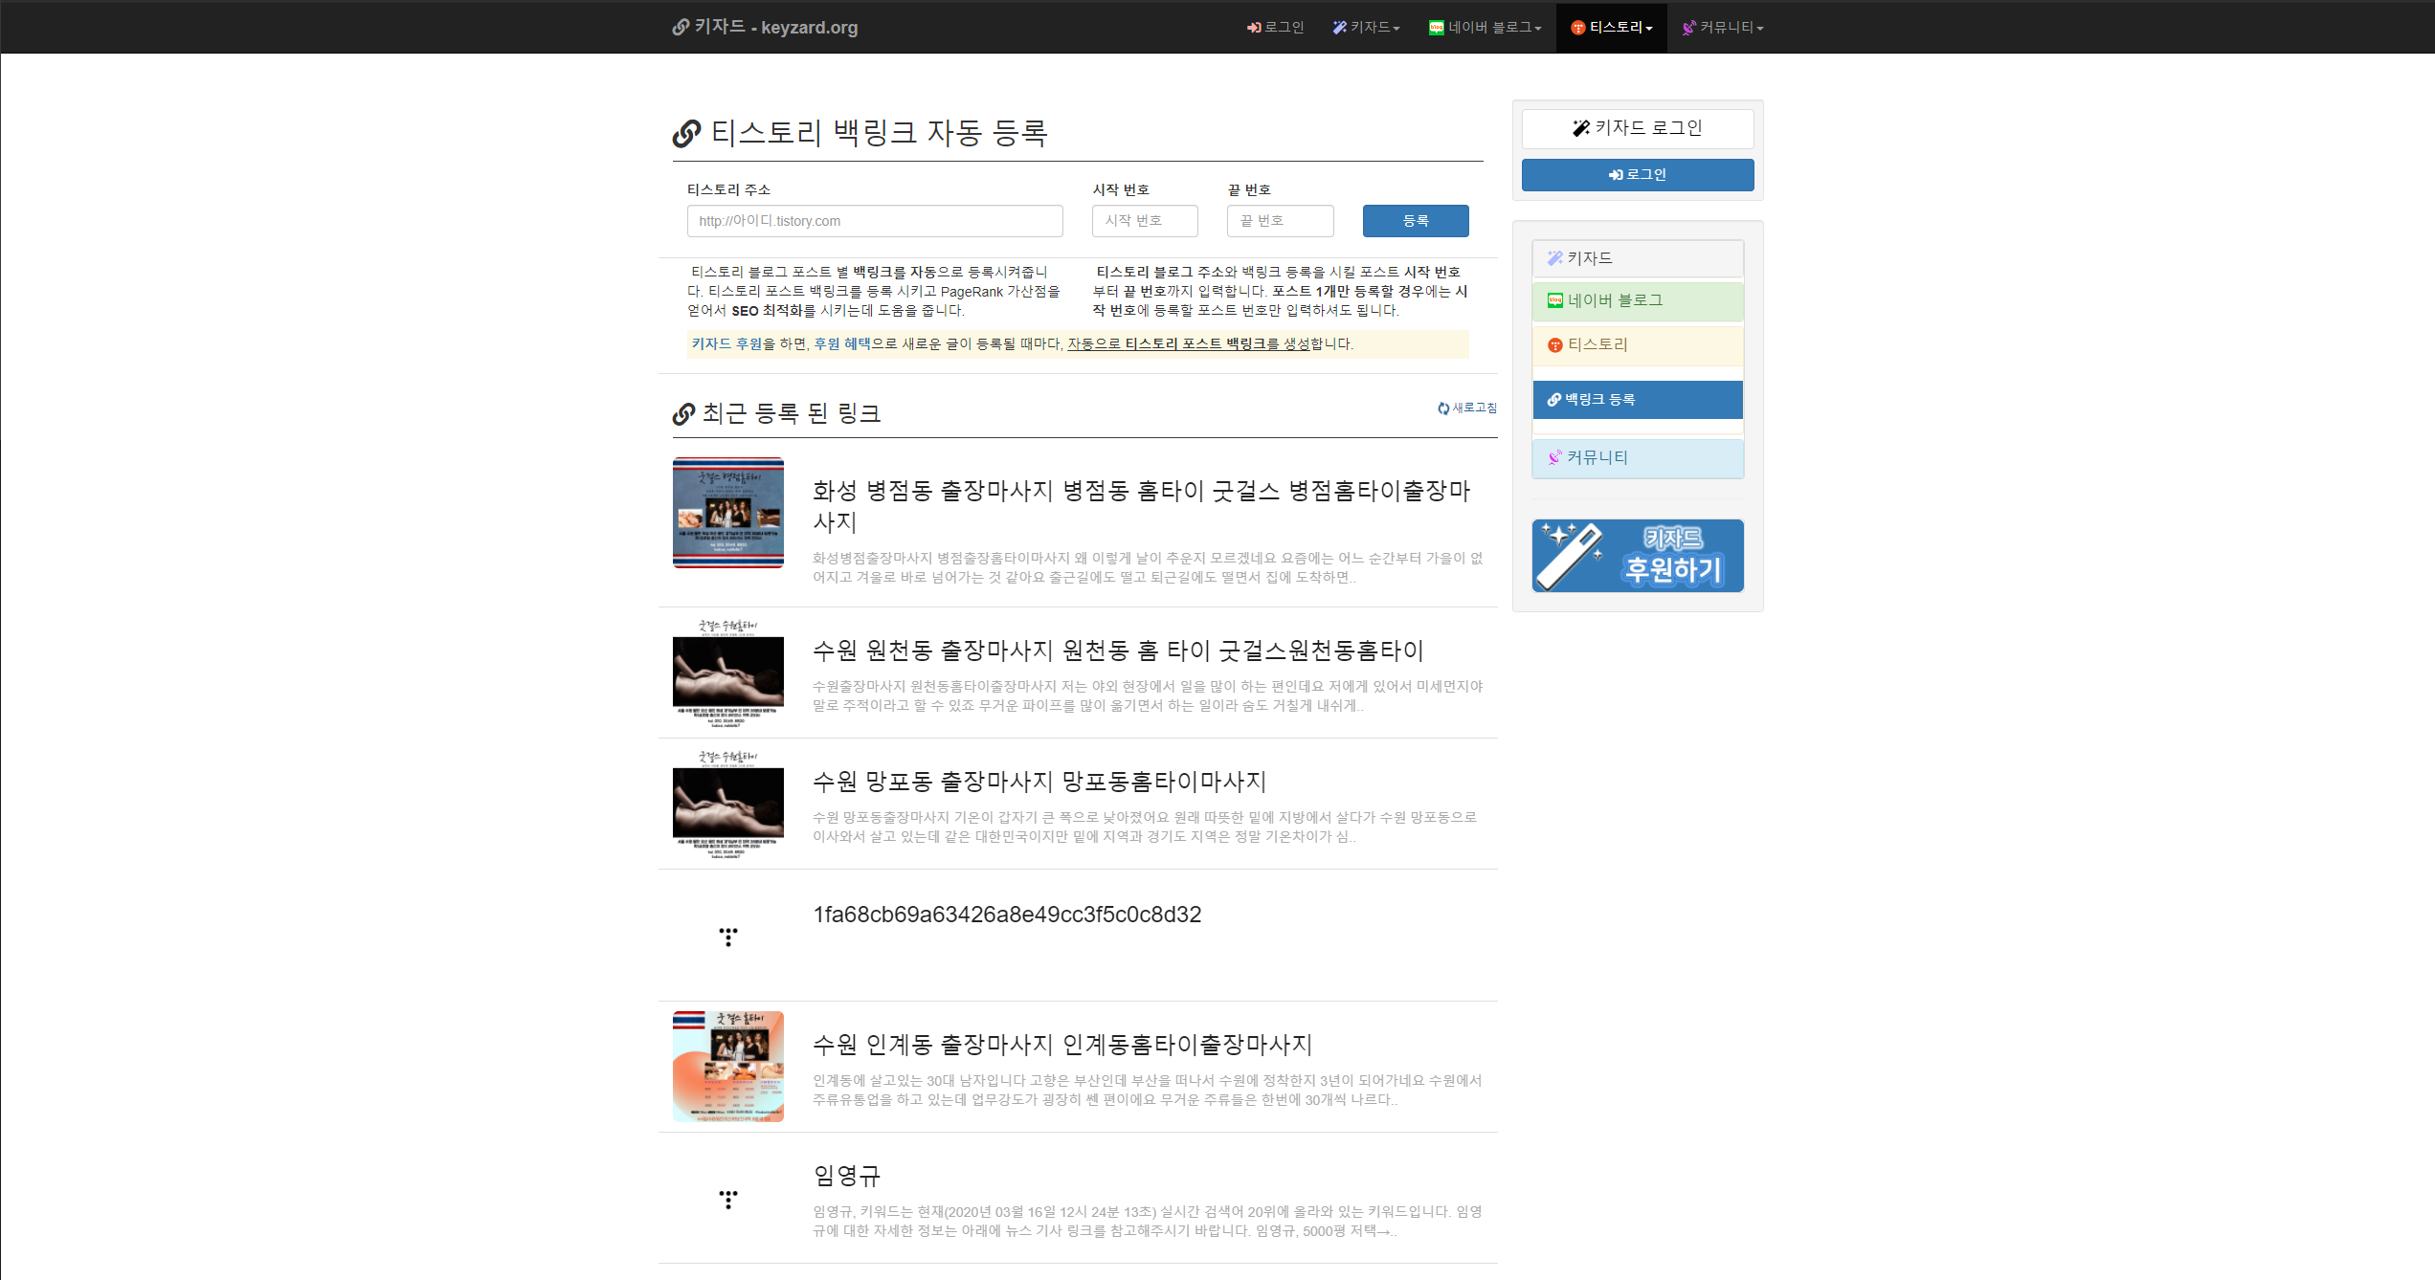Open the 커뮤니티 dropdown in the top navbar
2435x1280 pixels.
1723,28
